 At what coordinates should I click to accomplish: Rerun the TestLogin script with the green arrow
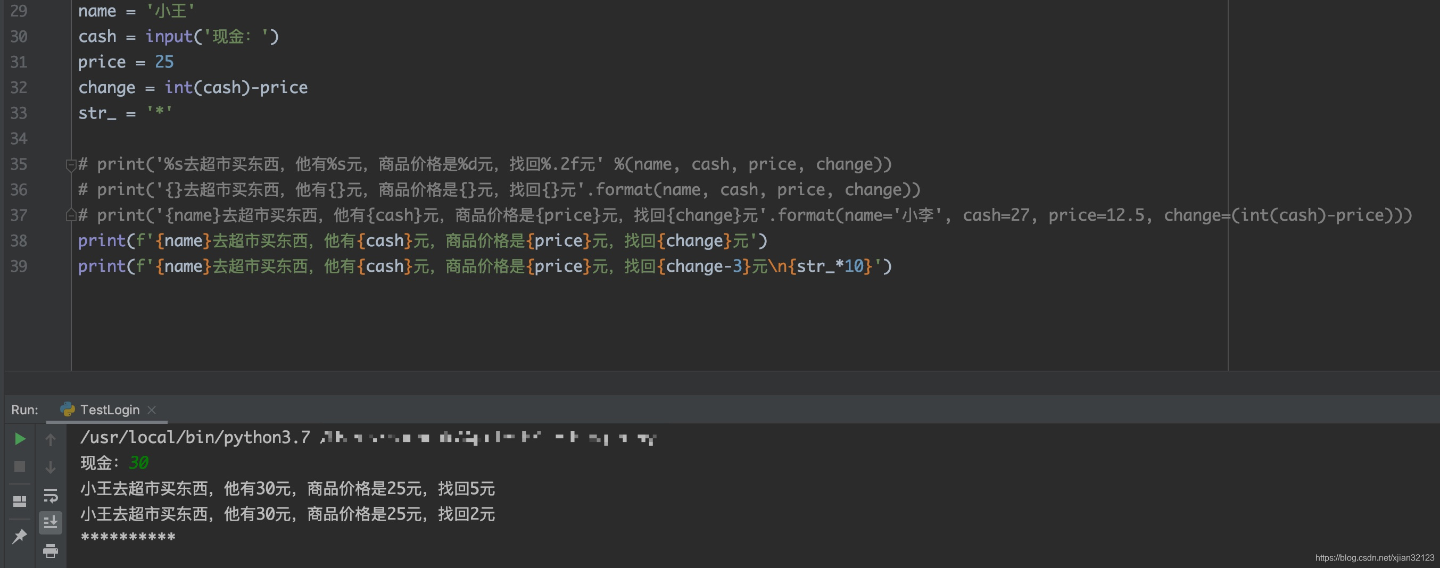coord(20,438)
